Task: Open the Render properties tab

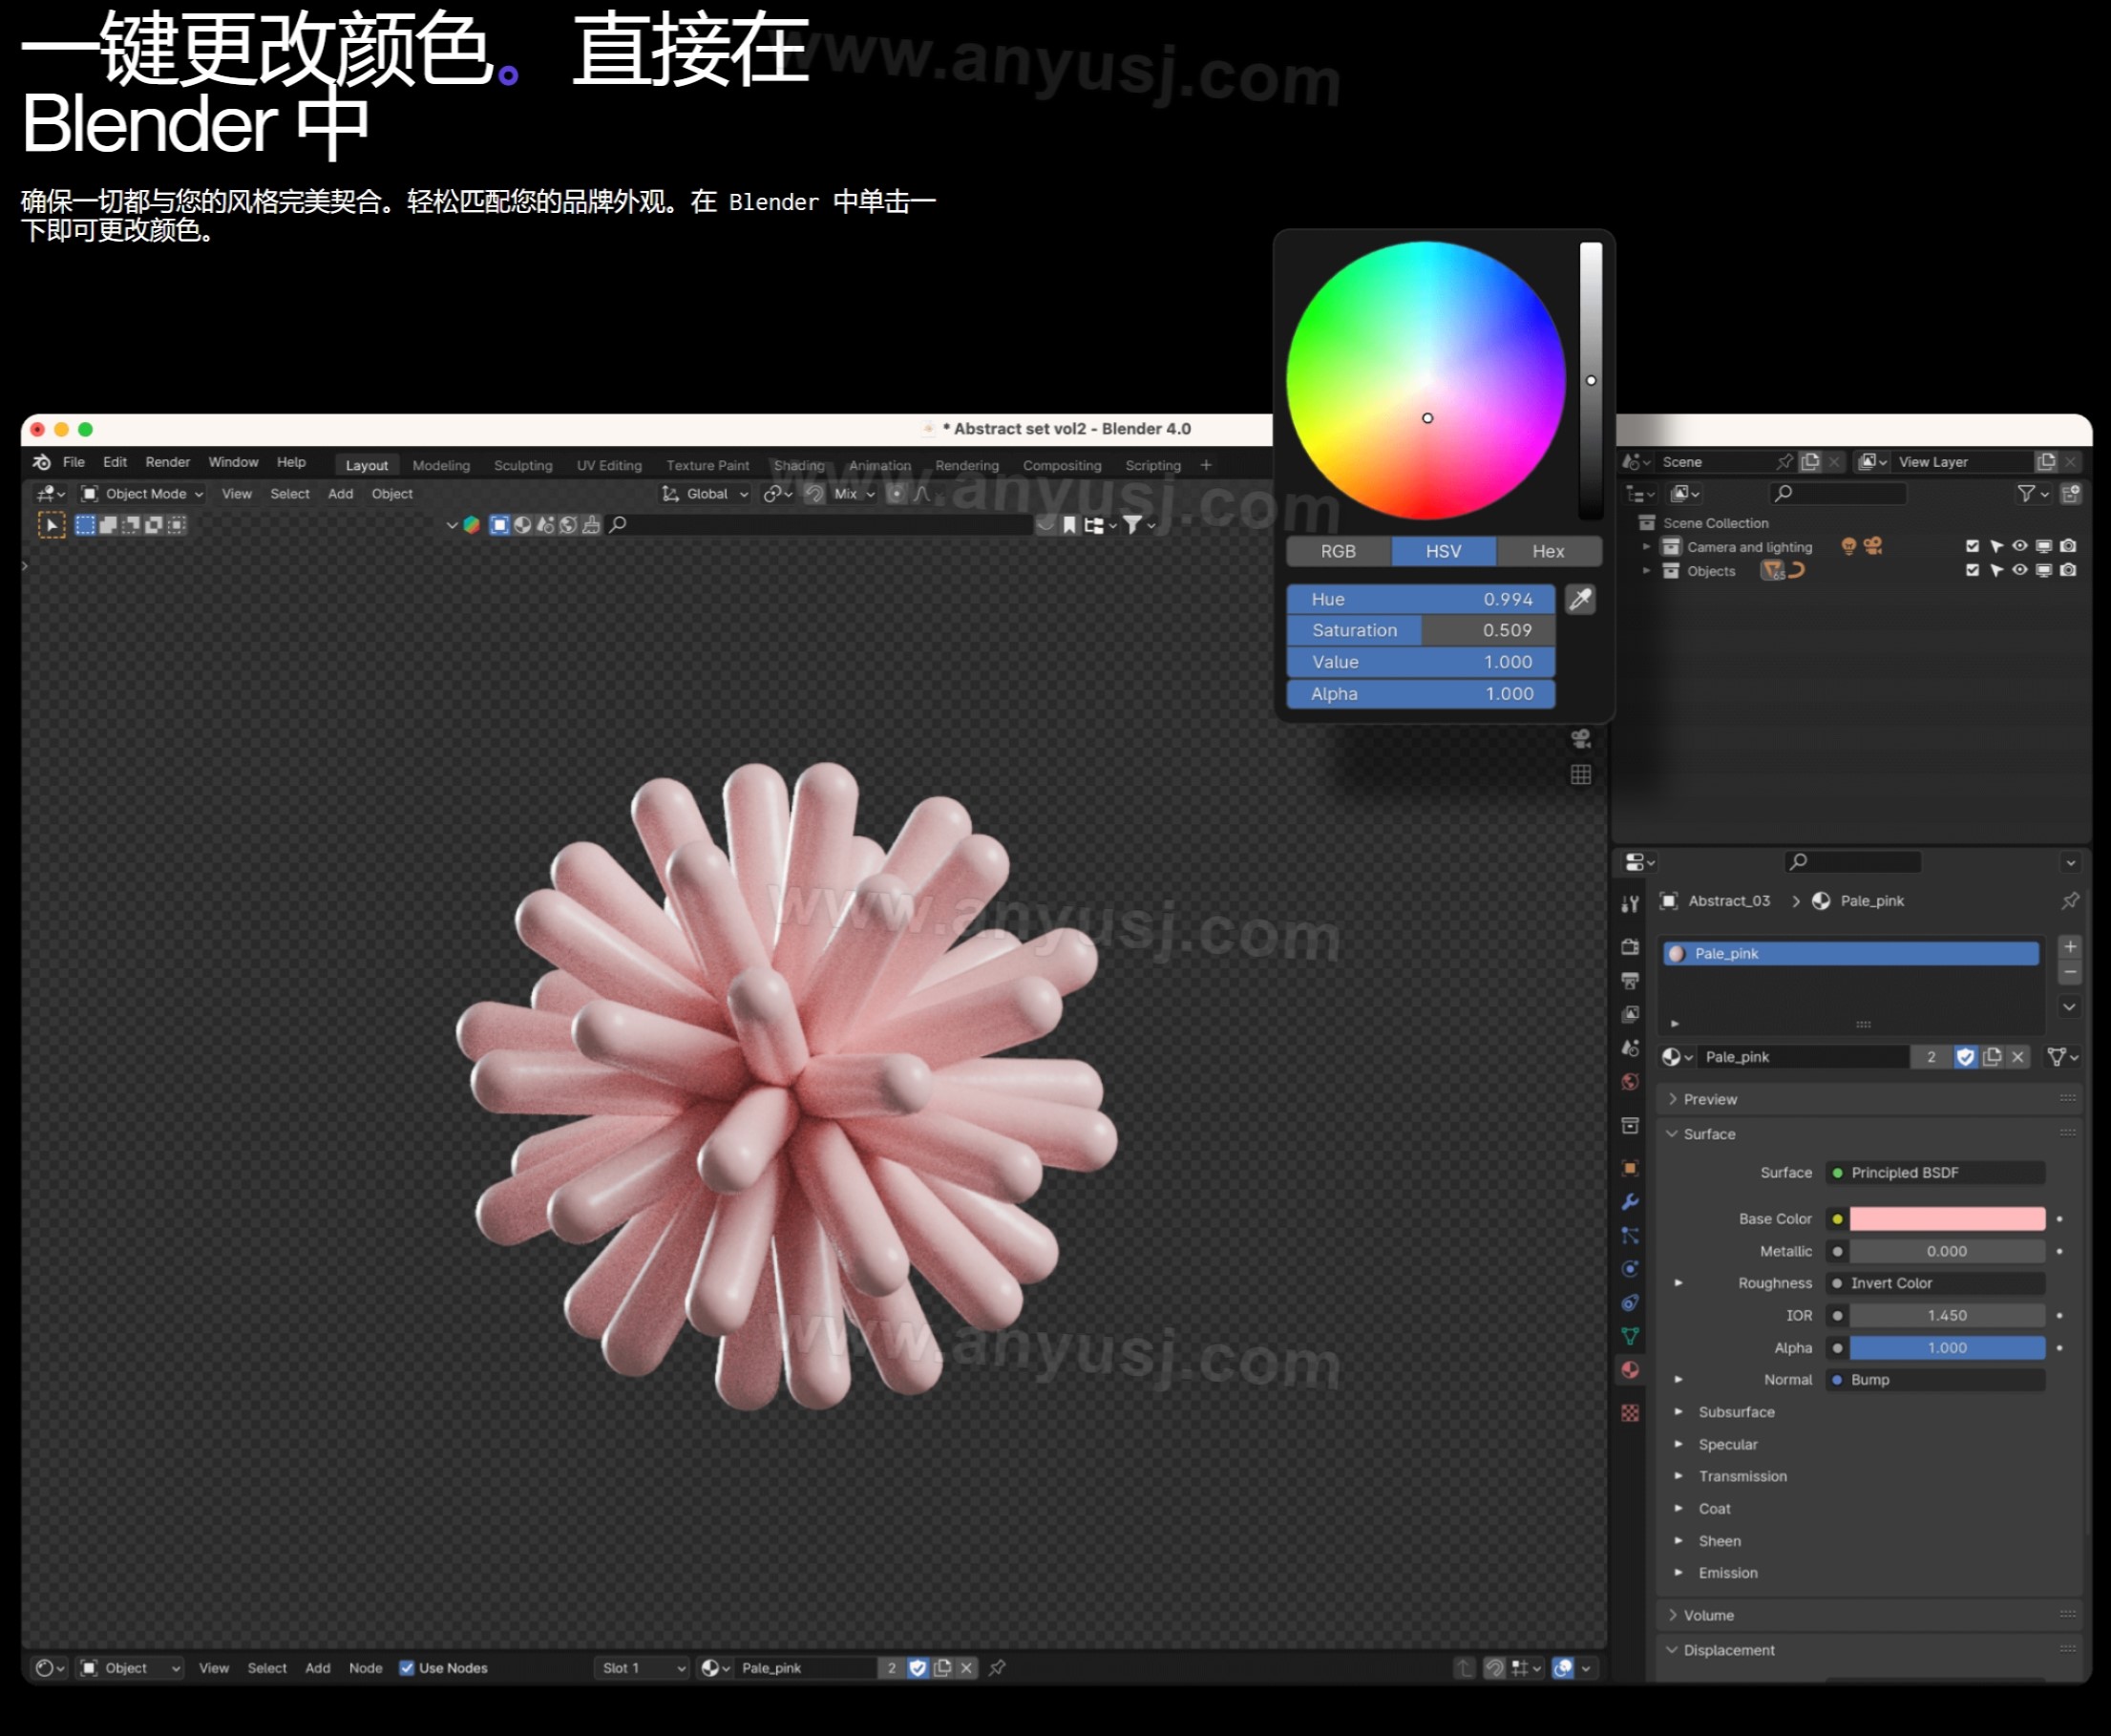Action: pos(1630,946)
